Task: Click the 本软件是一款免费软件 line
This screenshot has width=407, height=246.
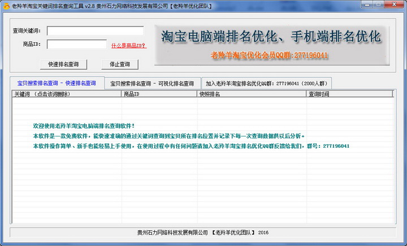Action: tap(168, 136)
